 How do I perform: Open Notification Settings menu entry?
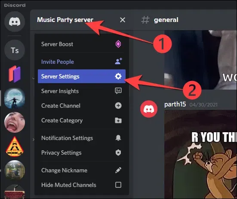82,138
